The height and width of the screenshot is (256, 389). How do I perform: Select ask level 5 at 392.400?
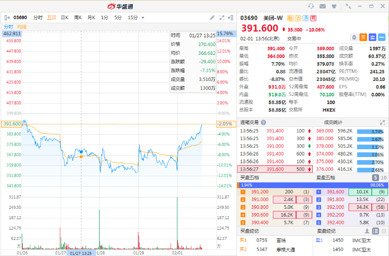351,222
